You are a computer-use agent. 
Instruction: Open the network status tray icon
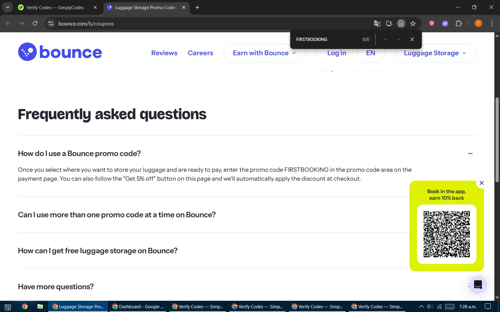(x=440, y=307)
